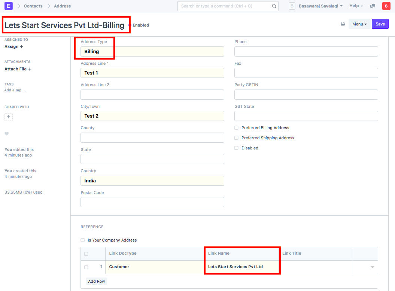The height and width of the screenshot is (291, 395).
Task: Click the user avatar B icon
Action: point(292,6)
